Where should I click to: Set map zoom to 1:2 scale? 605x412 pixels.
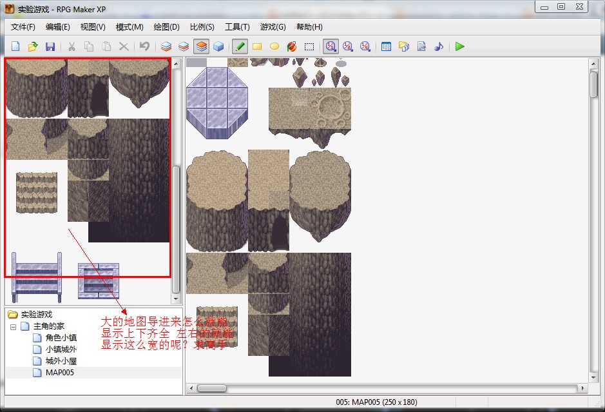348,46
